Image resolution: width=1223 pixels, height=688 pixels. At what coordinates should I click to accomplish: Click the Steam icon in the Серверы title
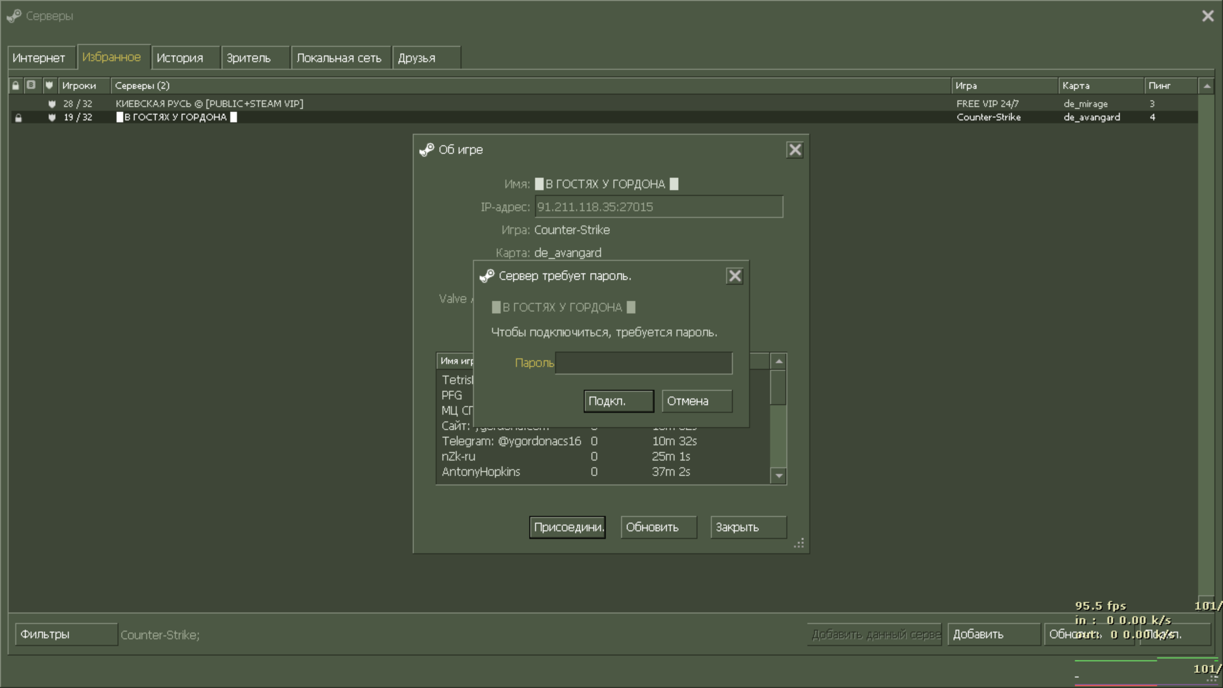[x=14, y=16]
